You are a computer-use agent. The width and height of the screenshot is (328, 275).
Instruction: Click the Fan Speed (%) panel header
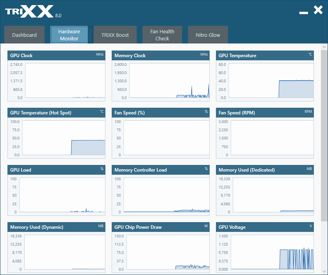(x=160, y=113)
